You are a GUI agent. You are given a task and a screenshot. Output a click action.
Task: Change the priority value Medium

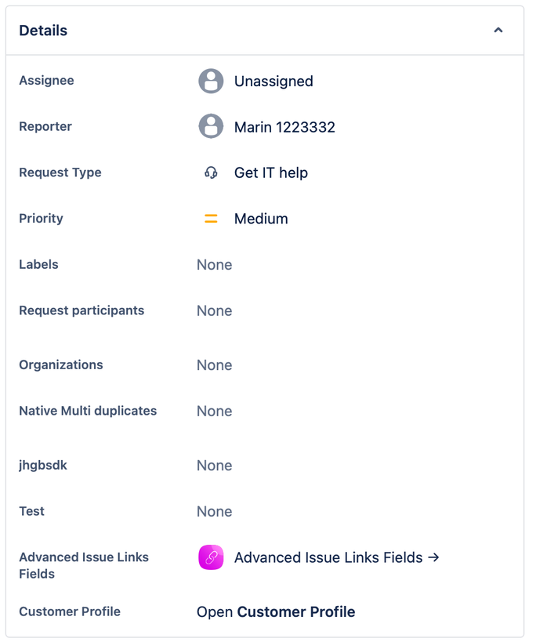261,219
